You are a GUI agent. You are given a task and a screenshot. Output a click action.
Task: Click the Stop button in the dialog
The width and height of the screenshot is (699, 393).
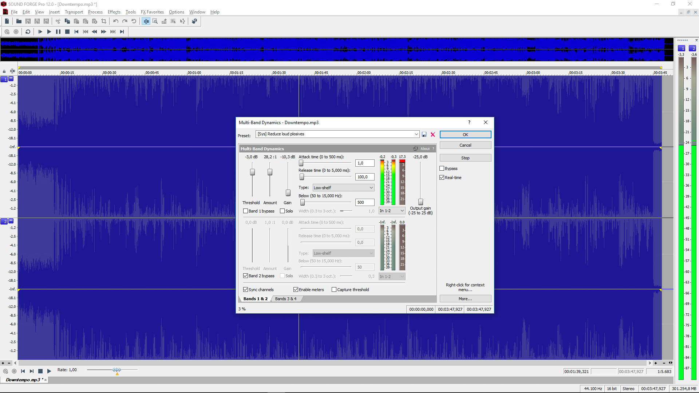(465, 158)
